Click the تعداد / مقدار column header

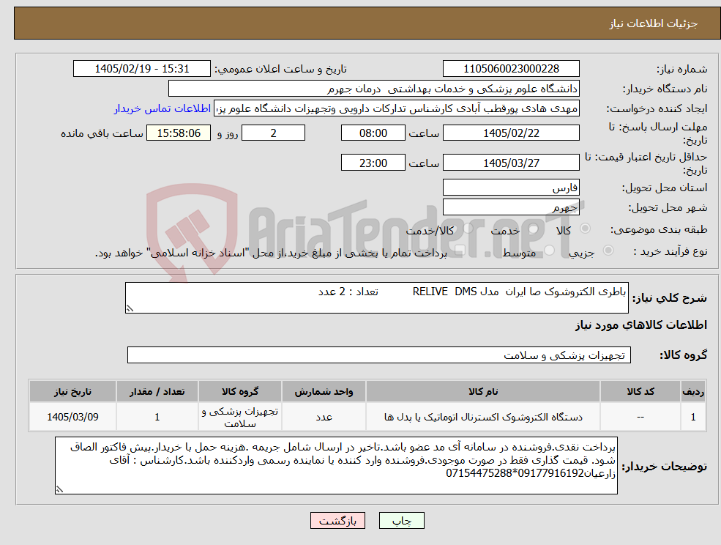[x=157, y=391]
